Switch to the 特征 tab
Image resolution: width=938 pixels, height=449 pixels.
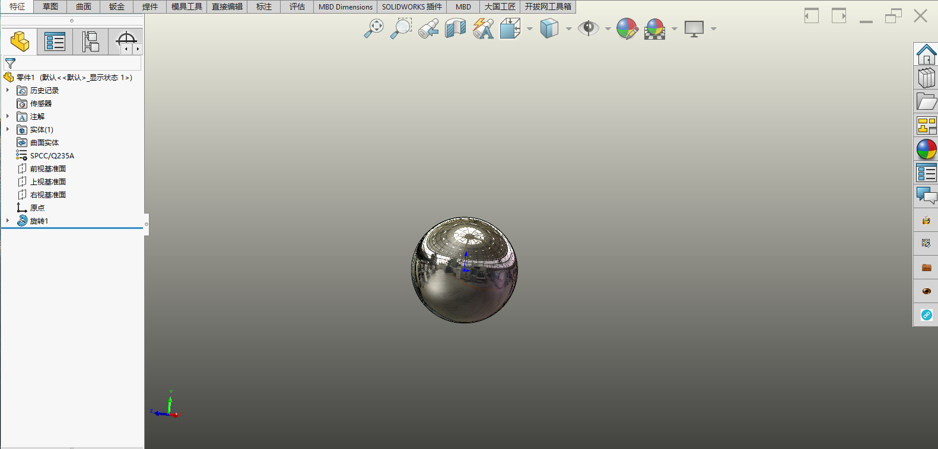click(17, 7)
